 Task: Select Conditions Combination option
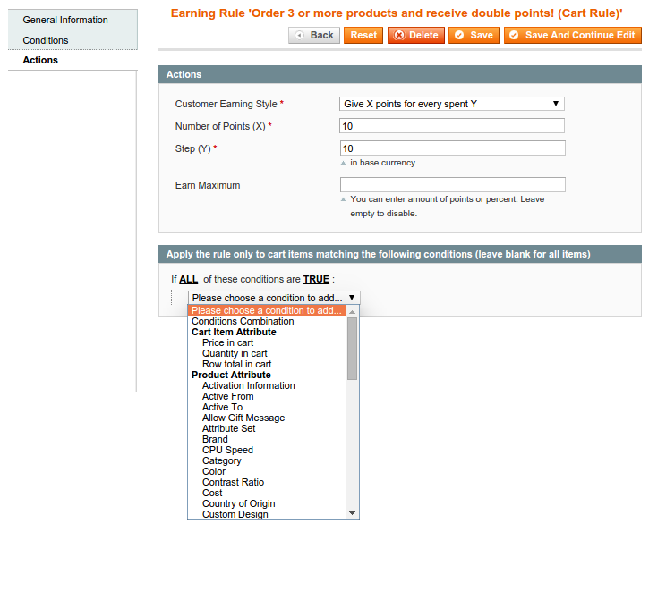point(243,321)
